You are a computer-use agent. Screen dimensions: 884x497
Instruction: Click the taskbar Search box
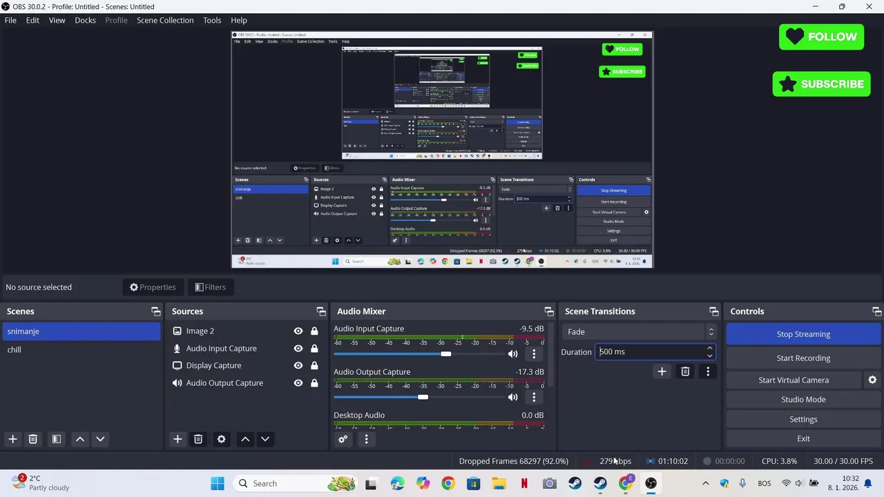[295, 483]
